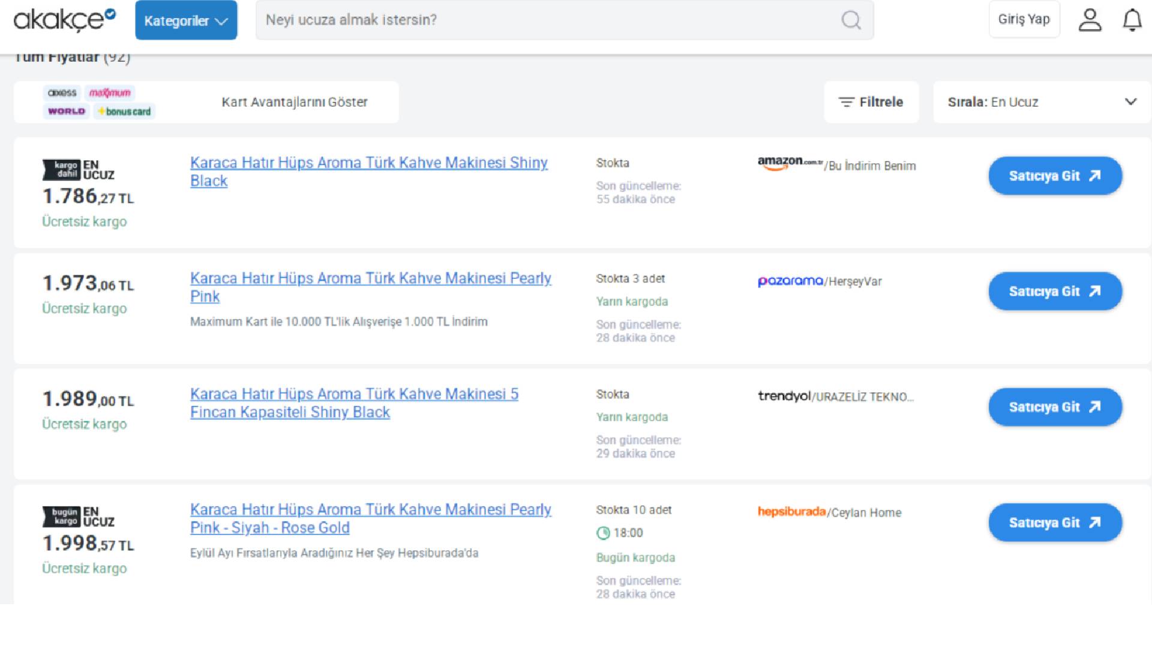This screenshot has width=1152, height=648.
Task: Click the 'Eylül Ayı Fırsatlarıyla' Hepsiburada note
Action: (334, 553)
